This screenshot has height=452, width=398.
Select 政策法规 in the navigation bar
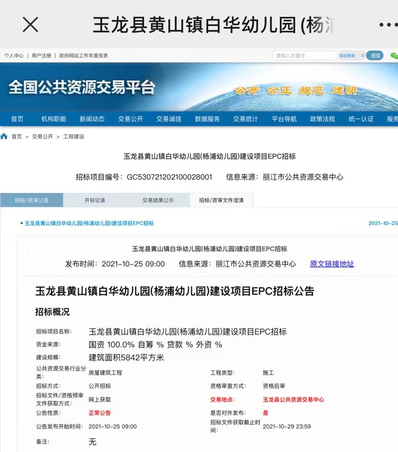click(322, 119)
